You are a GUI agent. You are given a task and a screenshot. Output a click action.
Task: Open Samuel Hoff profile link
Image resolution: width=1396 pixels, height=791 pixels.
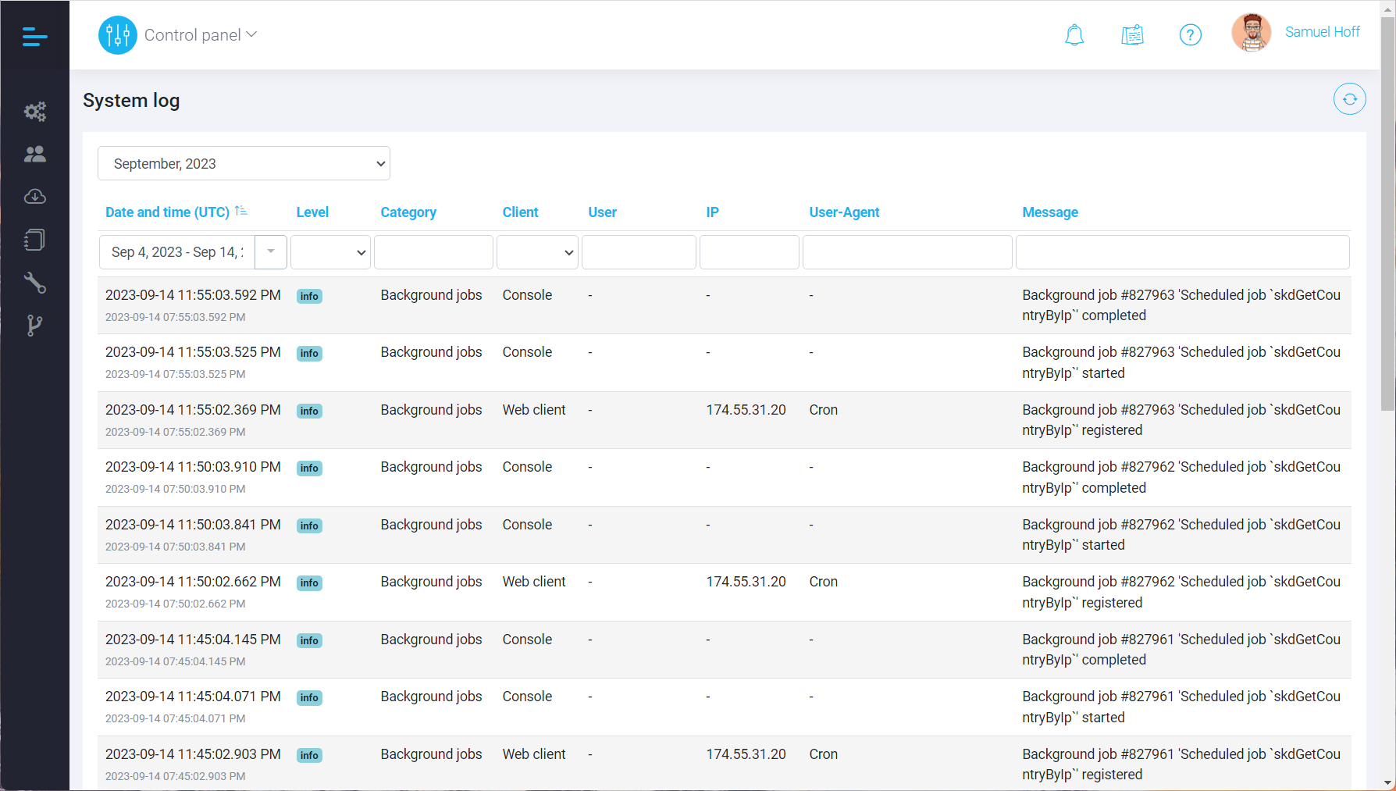(x=1322, y=31)
